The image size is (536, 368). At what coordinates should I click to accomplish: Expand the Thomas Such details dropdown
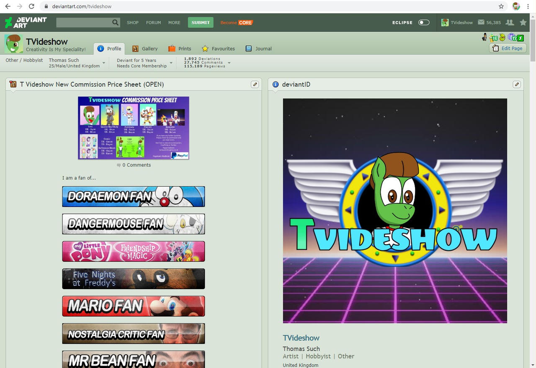(104, 63)
